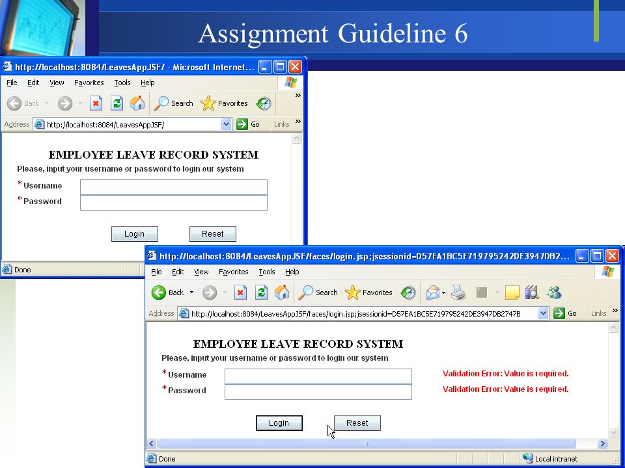Click Go arrow in front window address bar
Screen dimensions: 625x468
pos(559,313)
